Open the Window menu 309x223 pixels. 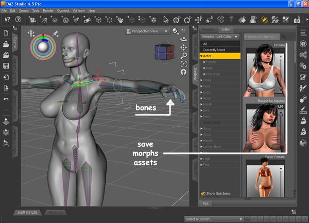click(x=79, y=11)
